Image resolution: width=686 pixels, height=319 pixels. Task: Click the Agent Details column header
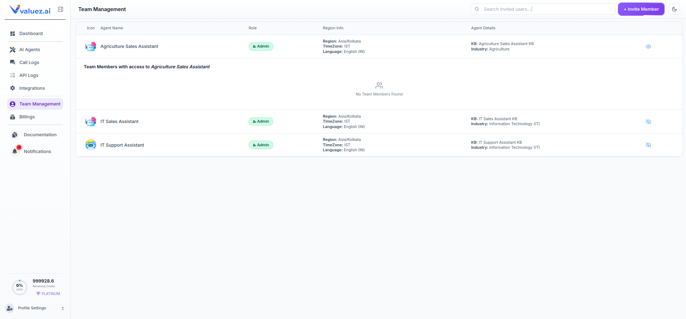[x=483, y=28]
